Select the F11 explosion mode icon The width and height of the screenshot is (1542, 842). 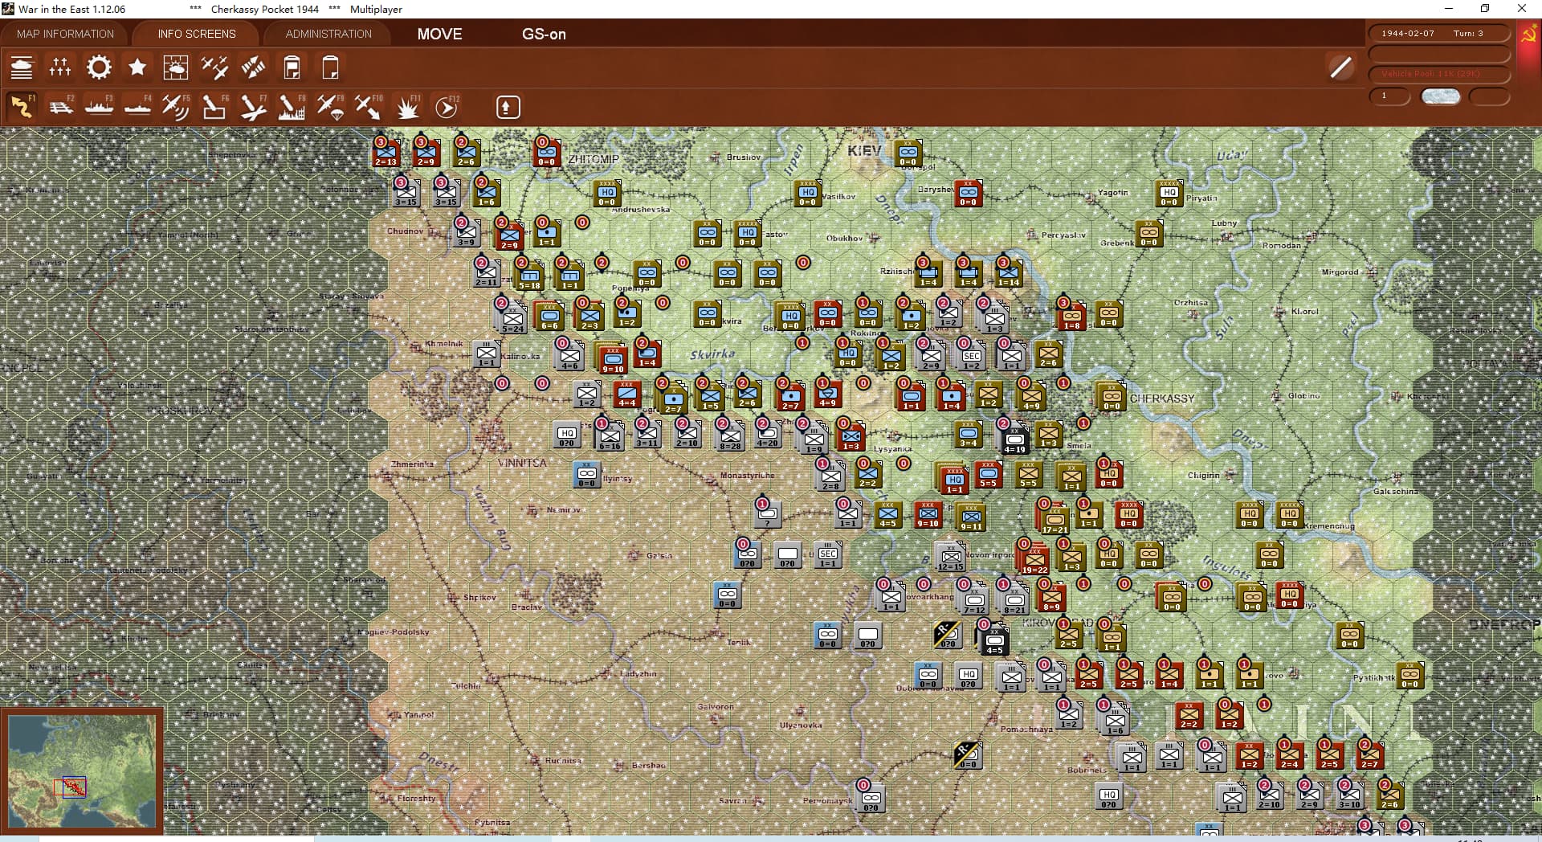click(x=407, y=107)
